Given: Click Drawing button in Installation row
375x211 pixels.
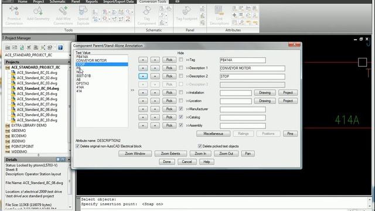Looking at the screenshot, I should pos(265,93).
